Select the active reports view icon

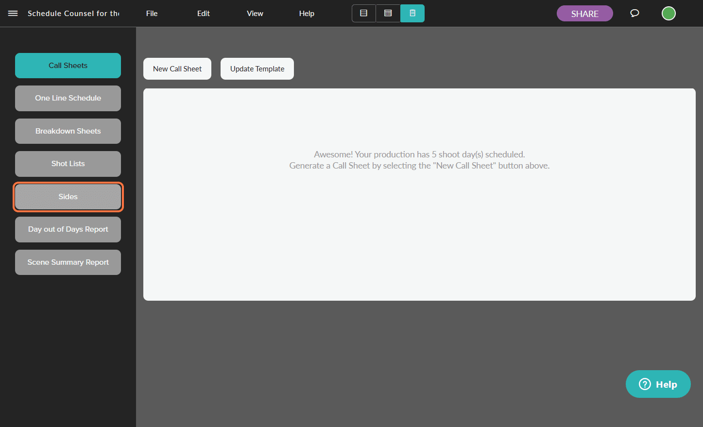(x=412, y=13)
